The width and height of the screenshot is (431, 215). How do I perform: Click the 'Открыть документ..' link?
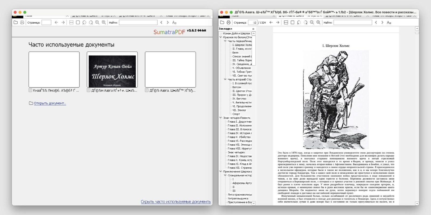click(x=50, y=103)
